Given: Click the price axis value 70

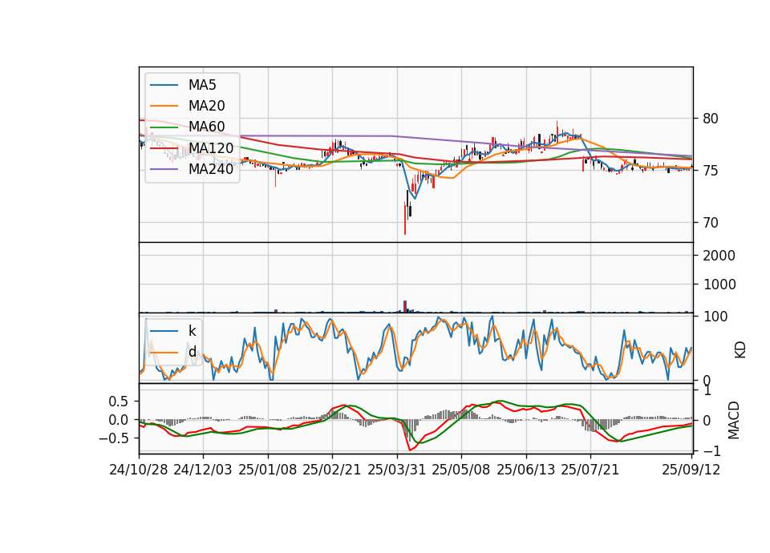Looking at the screenshot, I should coord(711,223).
